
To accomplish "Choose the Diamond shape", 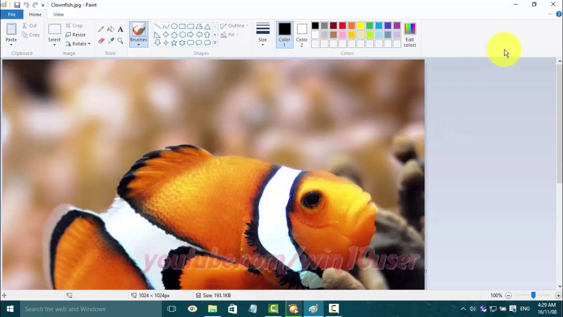I will click(x=165, y=35).
